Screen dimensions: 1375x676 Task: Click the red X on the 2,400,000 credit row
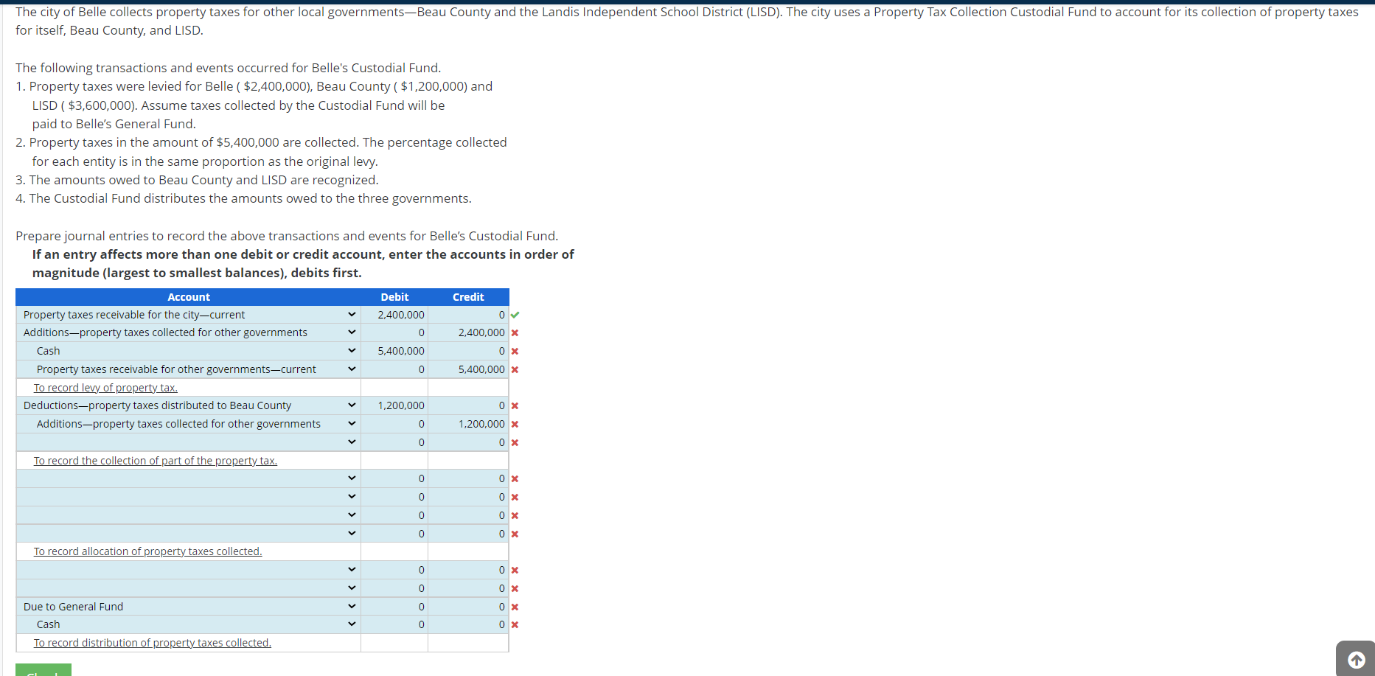(515, 332)
